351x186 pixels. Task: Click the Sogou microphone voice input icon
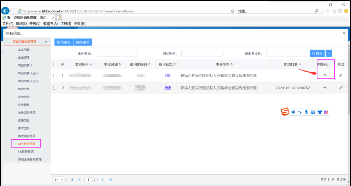306,112
